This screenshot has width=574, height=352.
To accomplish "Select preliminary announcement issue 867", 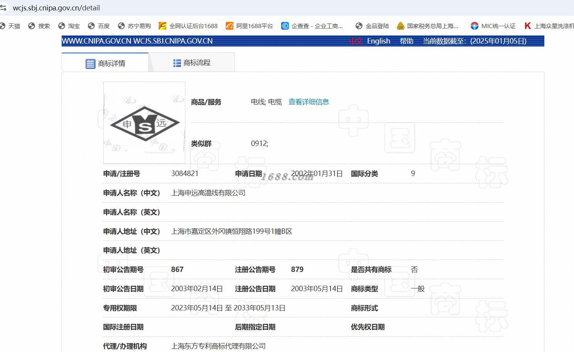I will click(x=177, y=269).
